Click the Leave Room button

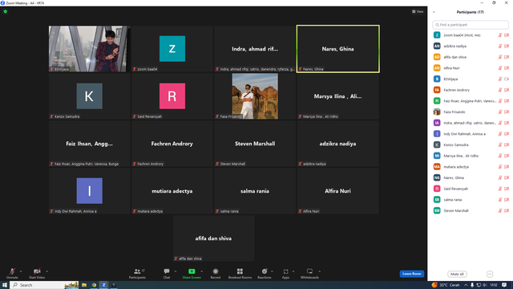tap(411, 274)
